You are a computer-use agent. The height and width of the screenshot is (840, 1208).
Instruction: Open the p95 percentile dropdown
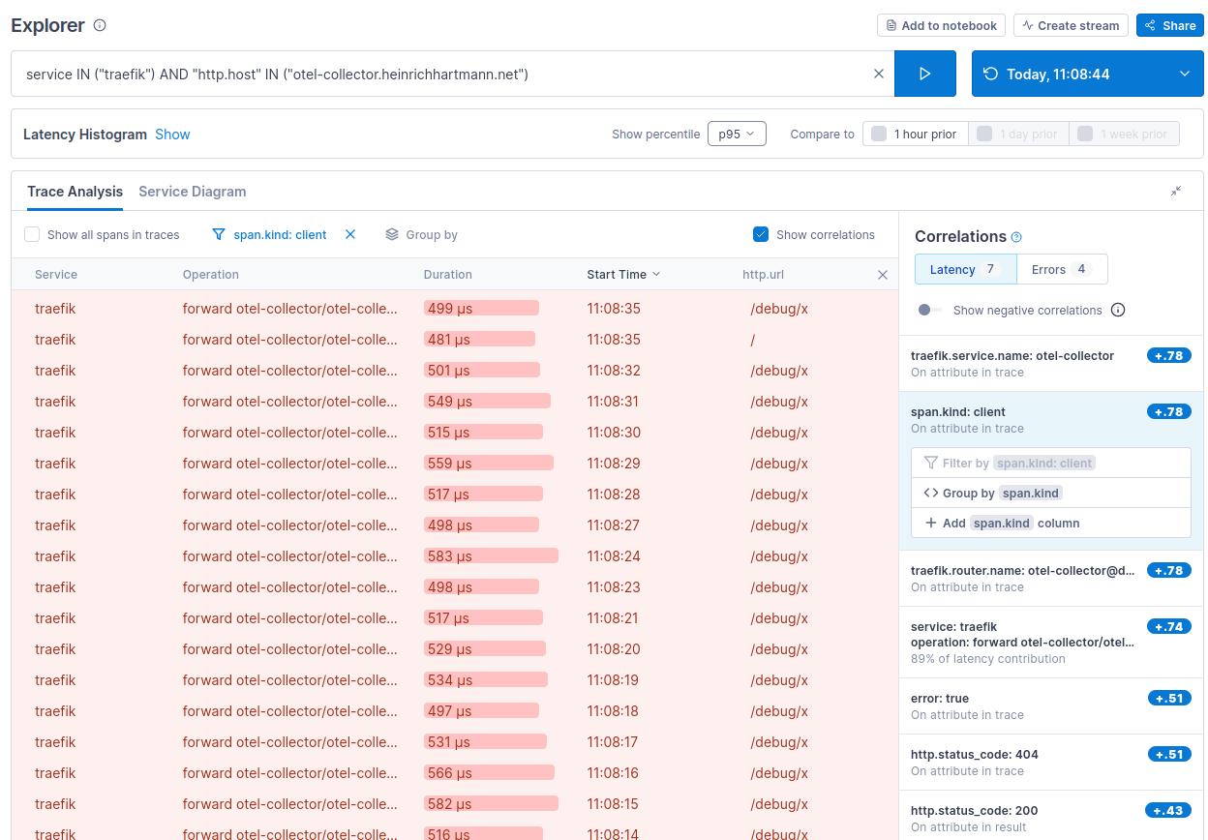(x=736, y=134)
